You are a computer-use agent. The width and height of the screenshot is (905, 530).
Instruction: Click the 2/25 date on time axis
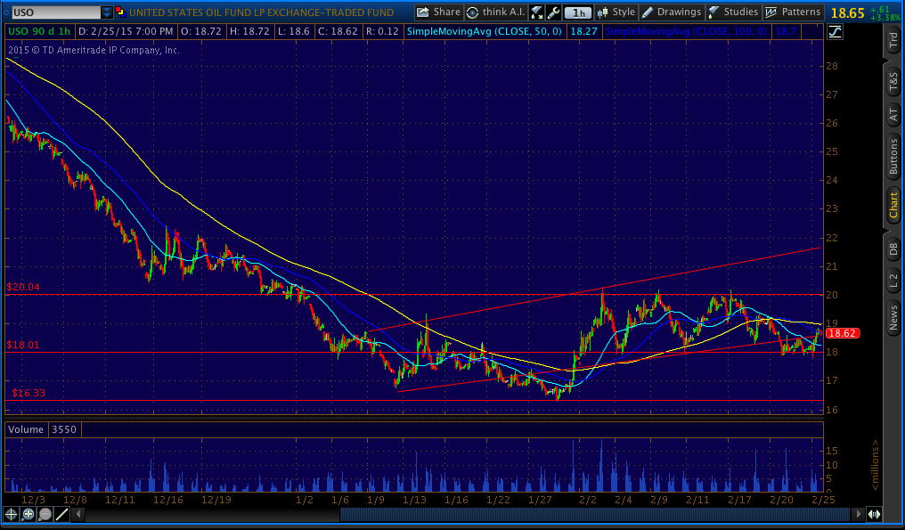823,500
